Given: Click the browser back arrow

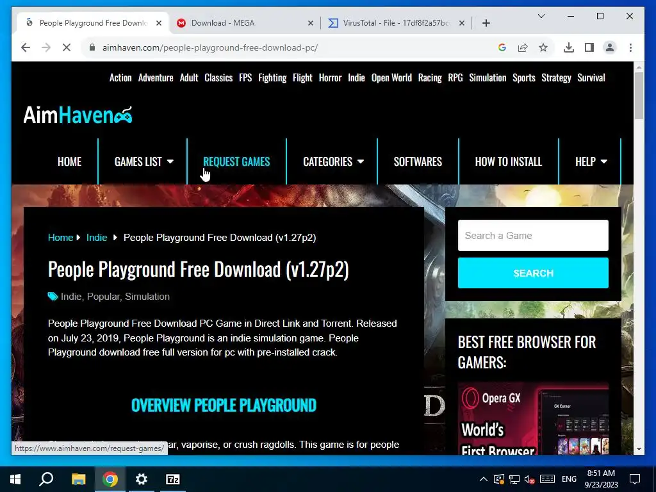Looking at the screenshot, I should tap(26, 47).
